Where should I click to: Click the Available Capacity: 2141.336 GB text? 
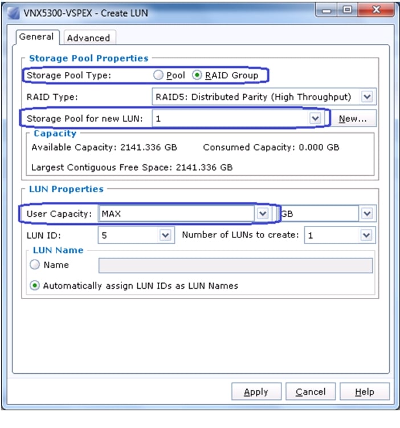[104, 147]
